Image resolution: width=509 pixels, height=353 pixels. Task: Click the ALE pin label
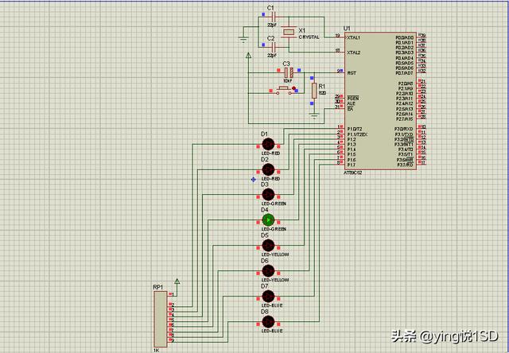click(351, 103)
